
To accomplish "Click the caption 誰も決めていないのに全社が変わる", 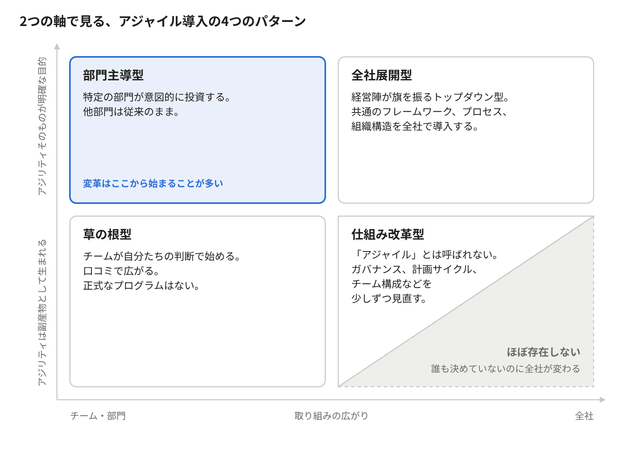I will point(506,369).
